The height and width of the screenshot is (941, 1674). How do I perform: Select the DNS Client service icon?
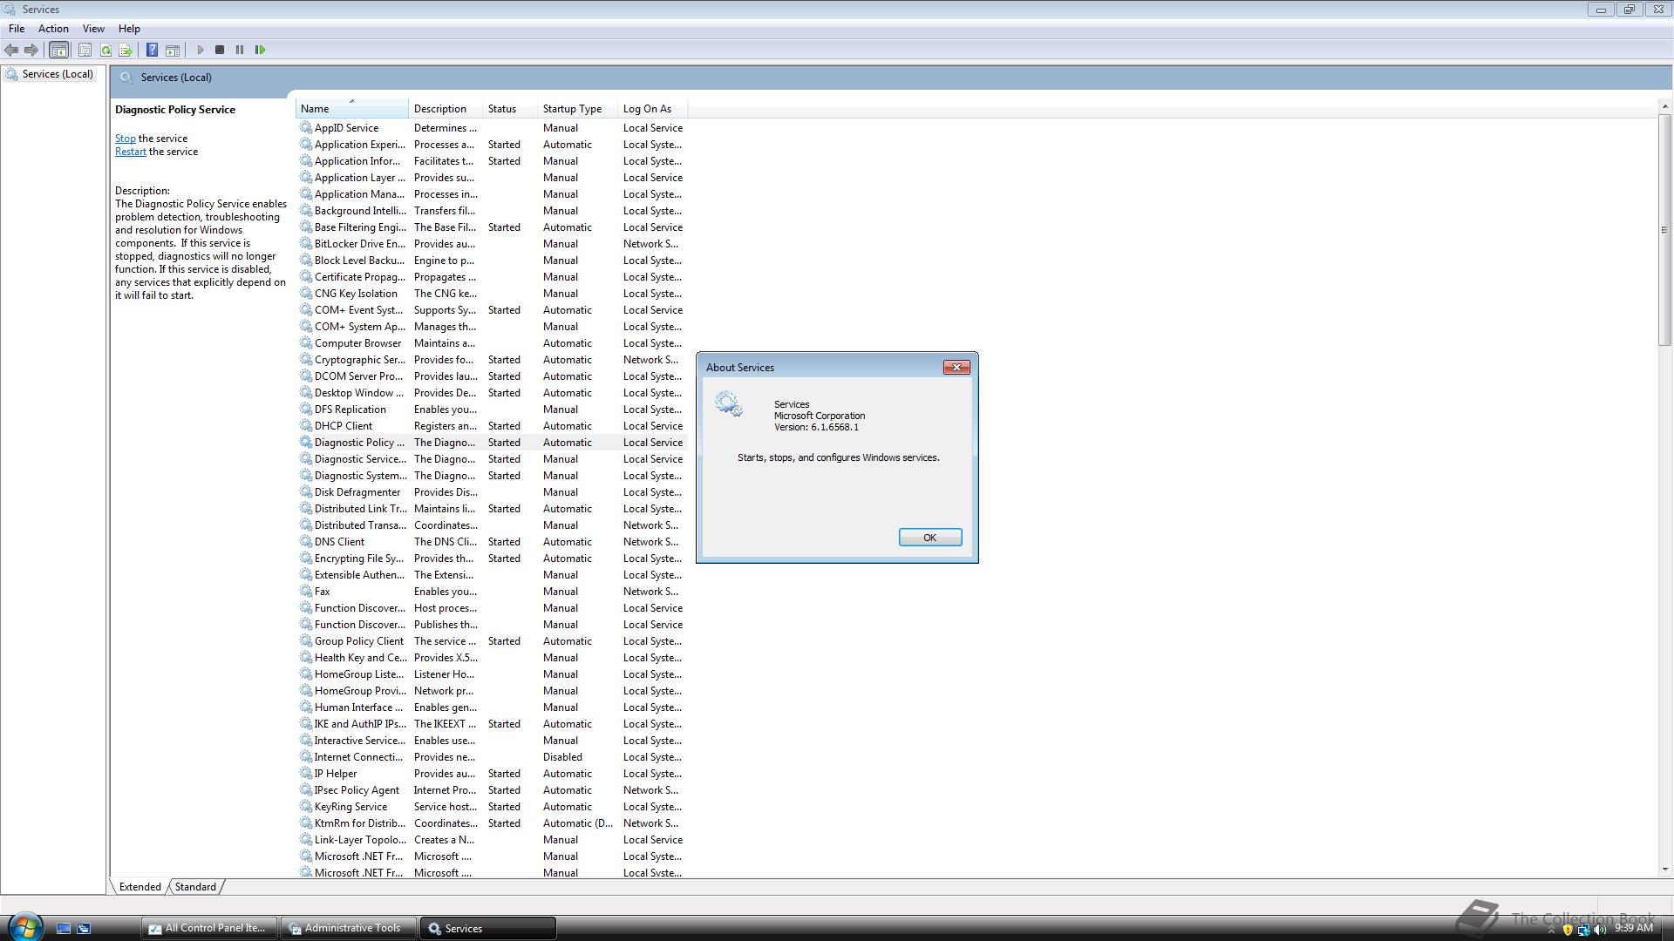click(306, 542)
